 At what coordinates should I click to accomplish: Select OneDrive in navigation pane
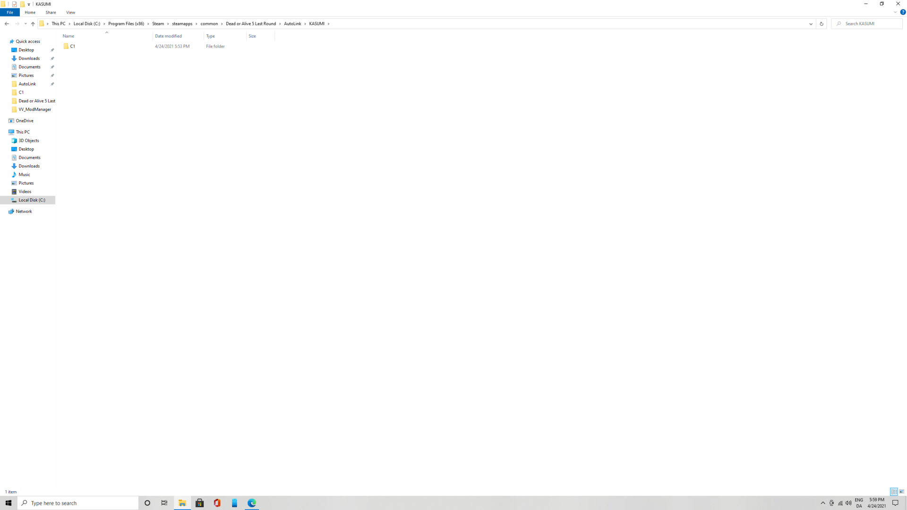pyautogui.click(x=25, y=121)
